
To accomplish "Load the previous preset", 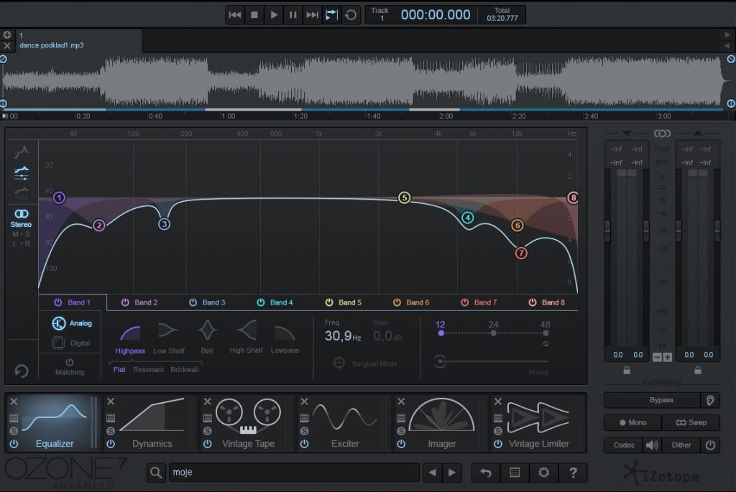I will coord(432,473).
